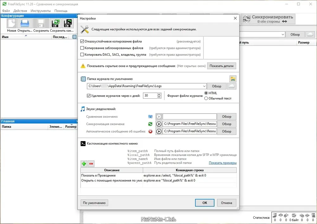Click the Размер column header in Главная panel
Screen dimensions: 317x224
point(71,127)
